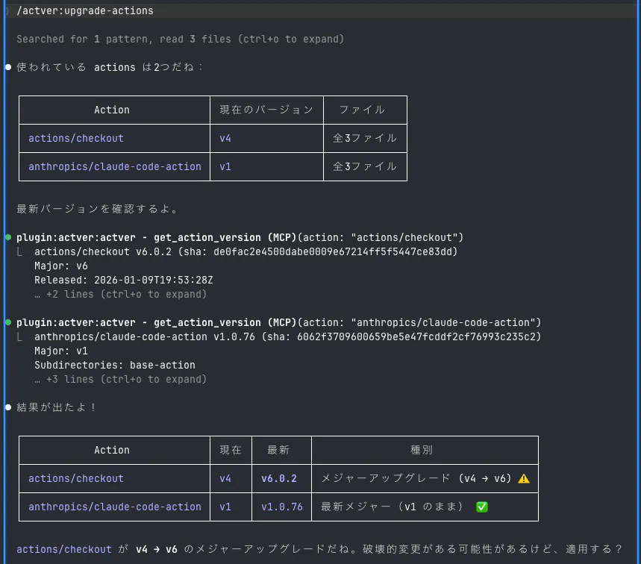Click '全3ファイル' in the actions/checkout row

coord(365,139)
